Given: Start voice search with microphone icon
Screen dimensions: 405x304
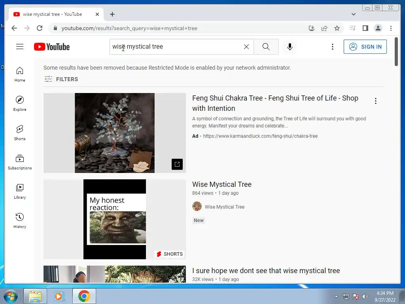Looking at the screenshot, I should pos(290,47).
